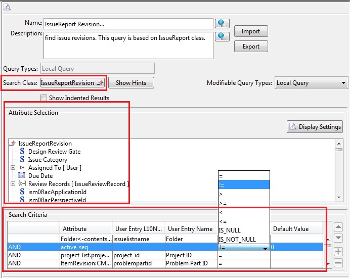Click the search icon at top left
Image resolution: width=350 pixels, height=278 pixels.
tap(8, 7)
